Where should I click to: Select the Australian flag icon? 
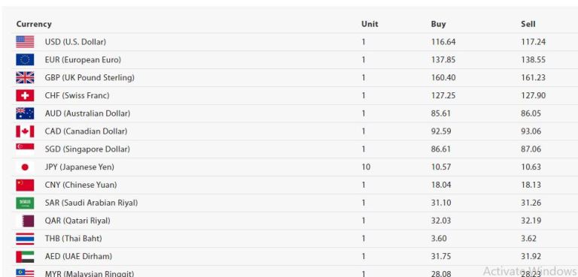click(25, 113)
